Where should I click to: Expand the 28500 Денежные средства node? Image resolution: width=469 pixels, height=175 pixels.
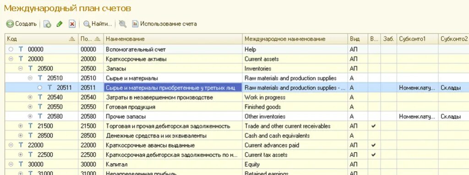[20, 136]
